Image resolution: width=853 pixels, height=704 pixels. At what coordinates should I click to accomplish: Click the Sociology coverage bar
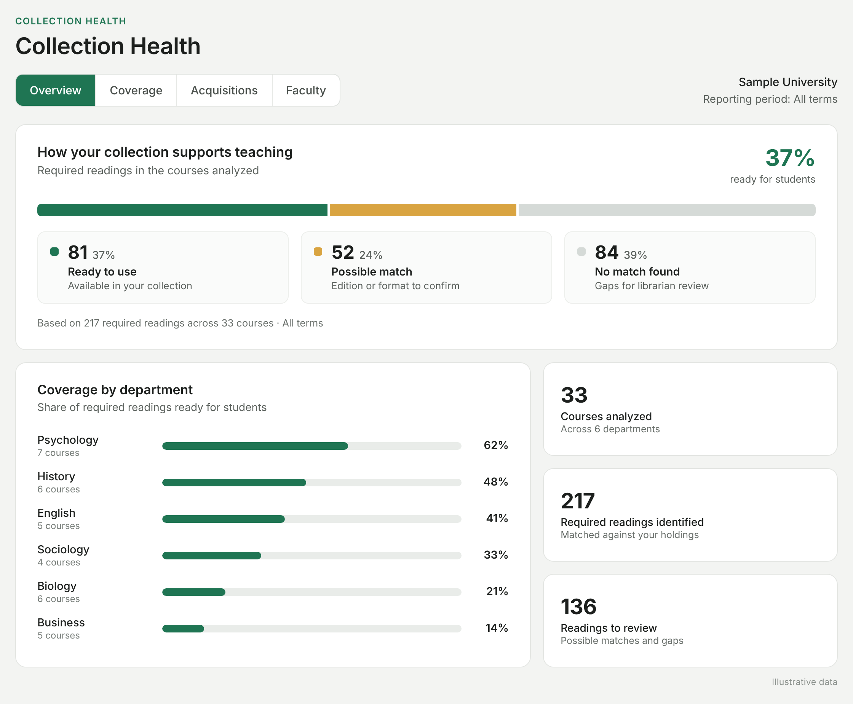pos(311,556)
